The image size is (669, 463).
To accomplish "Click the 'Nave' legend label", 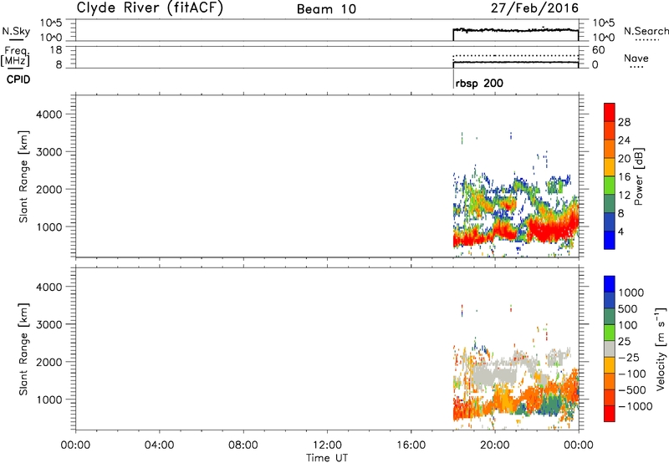I will tap(636, 58).
